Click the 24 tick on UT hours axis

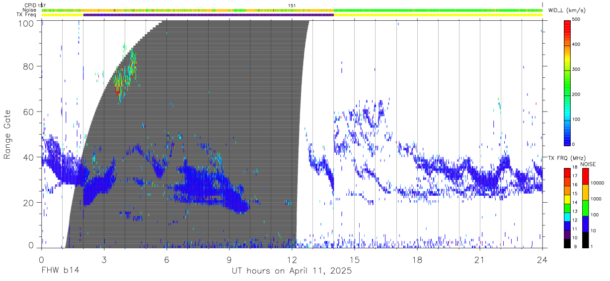click(542, 260)
